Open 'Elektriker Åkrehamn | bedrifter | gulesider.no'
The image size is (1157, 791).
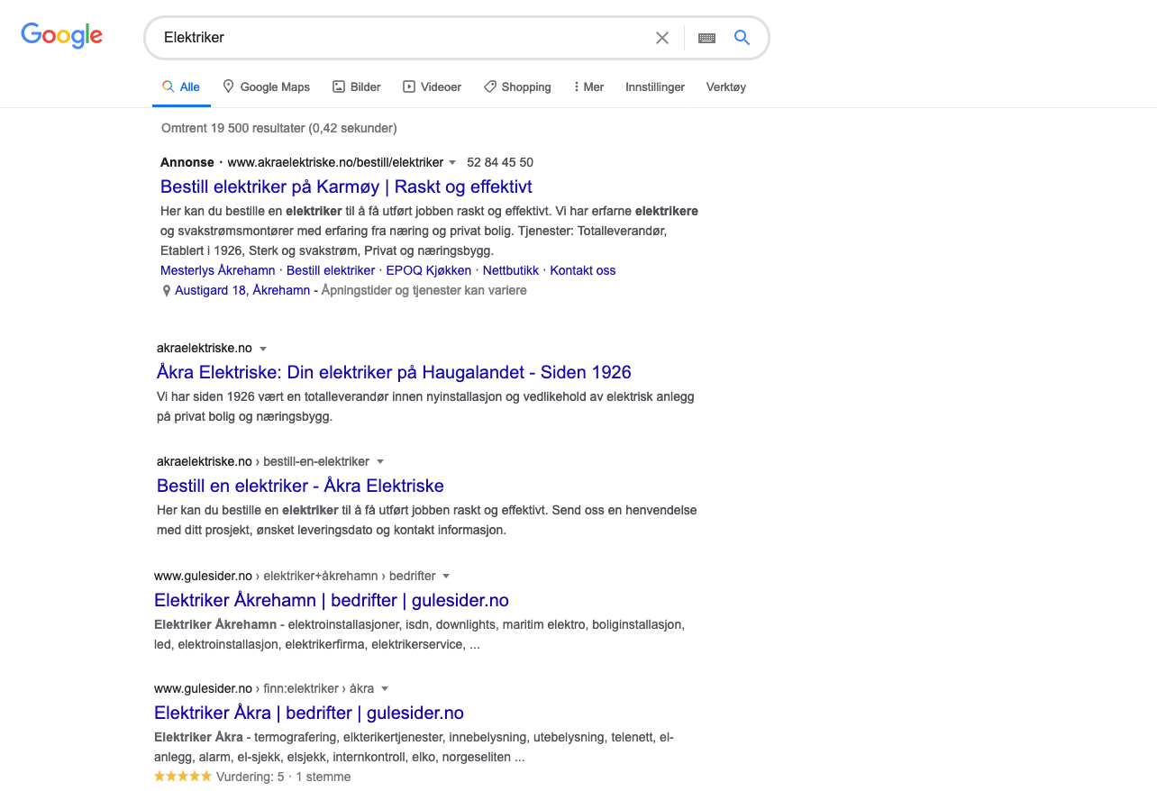point(332,600)
